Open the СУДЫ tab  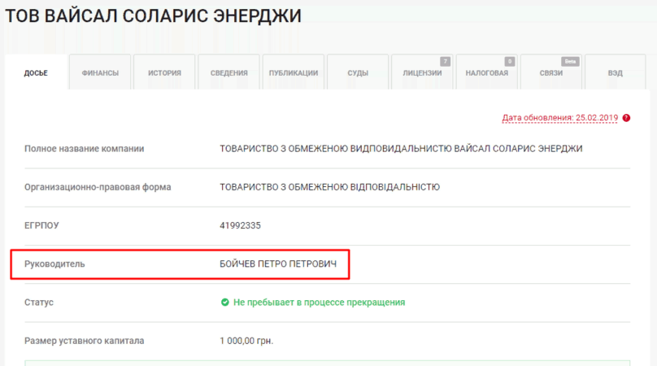point(358,72)
